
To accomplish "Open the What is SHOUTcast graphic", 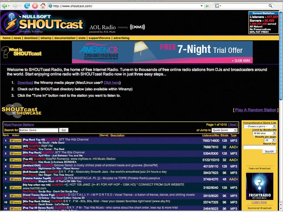I will coord(21,52).
